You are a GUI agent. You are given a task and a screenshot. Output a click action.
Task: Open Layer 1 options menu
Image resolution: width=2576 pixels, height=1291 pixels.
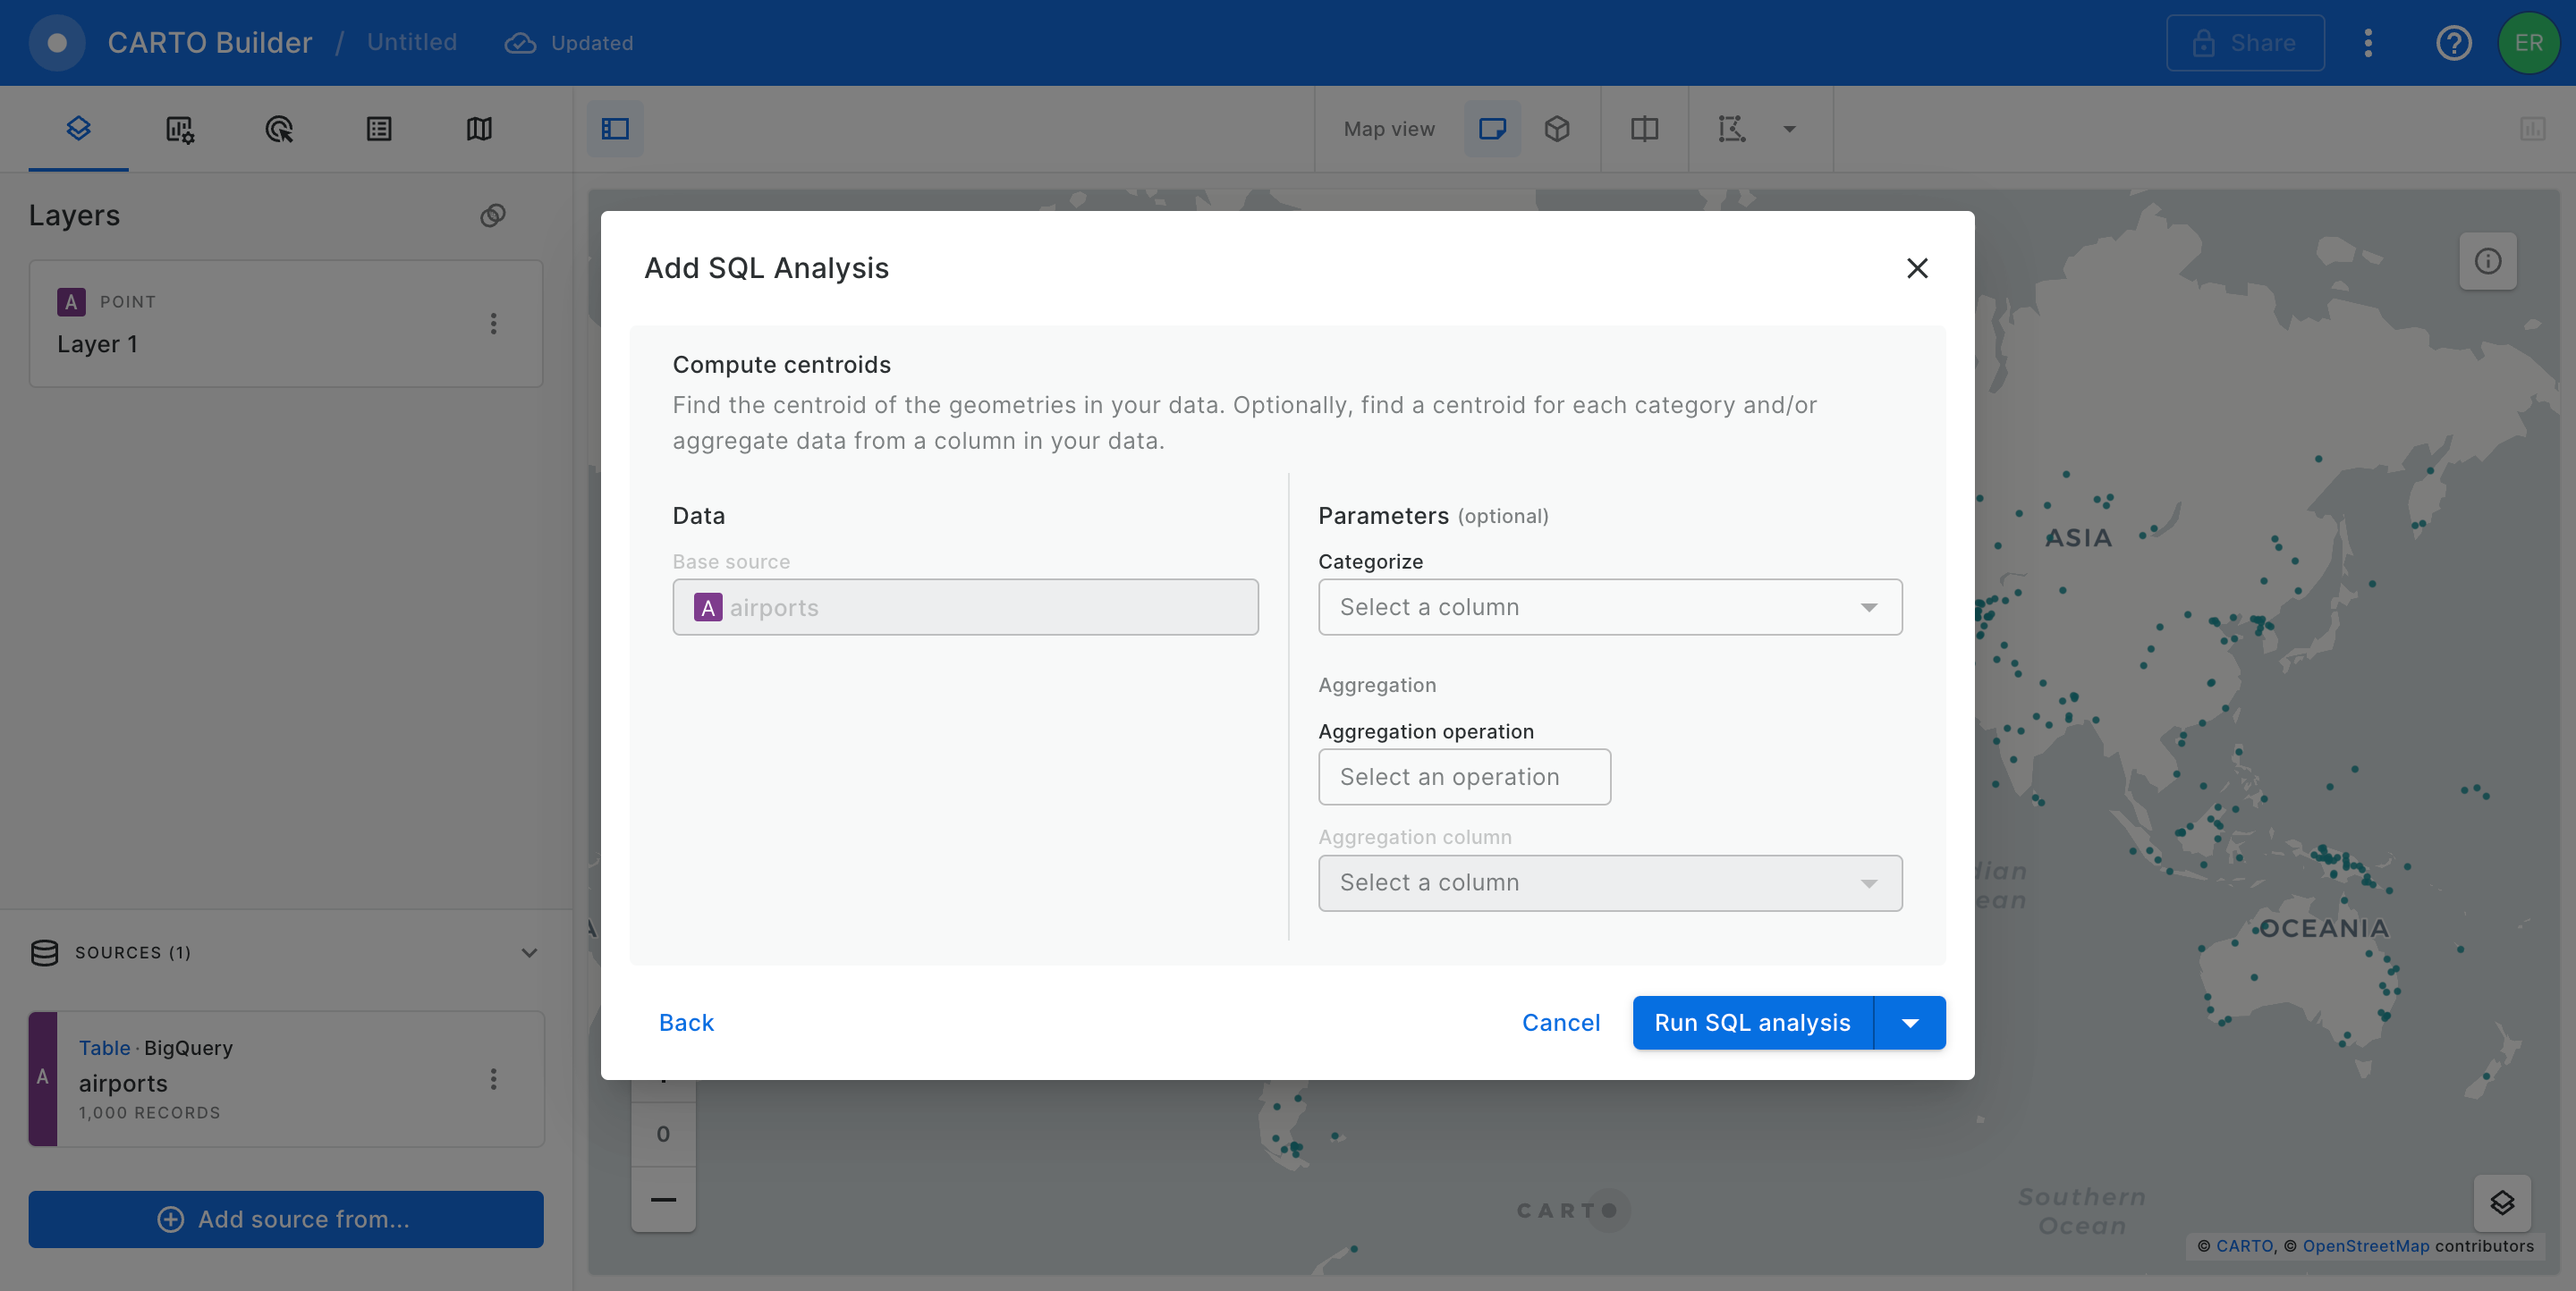pos(493,324)
